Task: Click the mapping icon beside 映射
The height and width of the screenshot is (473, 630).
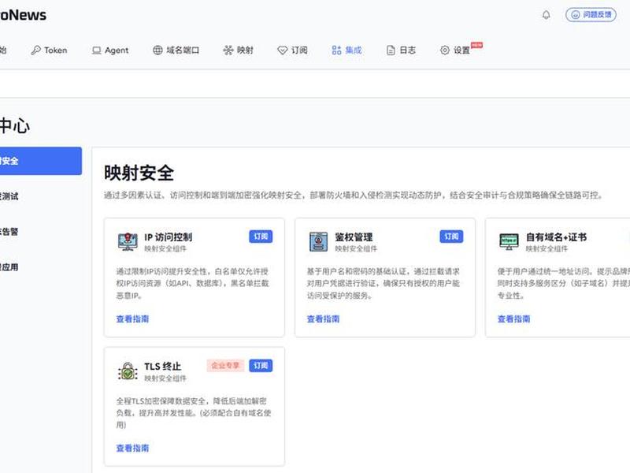Action: point(228,50)
